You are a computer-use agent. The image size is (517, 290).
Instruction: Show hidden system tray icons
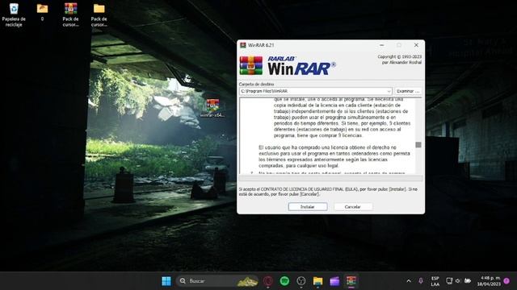pos(409,281)
